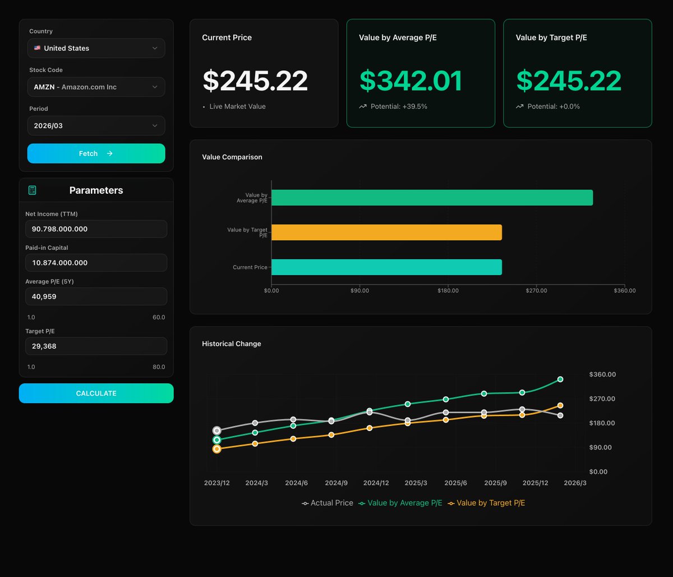This screenshot has width=673, height=577.
Task: Click the last gray Actual Price point
Action: tap(560, 415)
